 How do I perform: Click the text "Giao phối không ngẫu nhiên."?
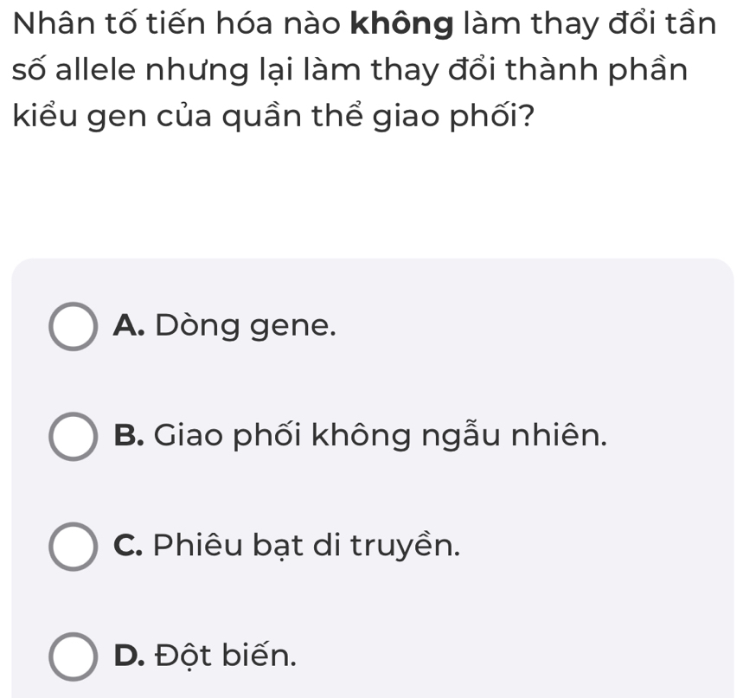pyautogui.click(x=381, y=436)
